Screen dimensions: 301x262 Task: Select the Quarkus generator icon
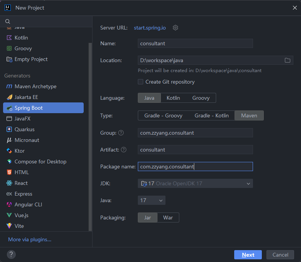coord(9,129)
